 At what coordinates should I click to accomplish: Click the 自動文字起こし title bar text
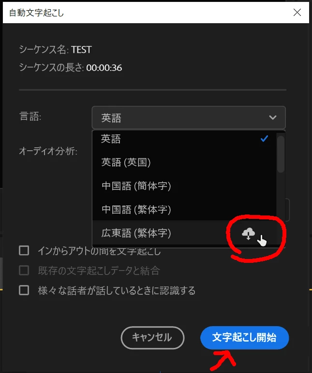coord(36,13)
